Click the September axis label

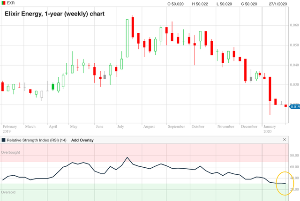coord(176,127)
